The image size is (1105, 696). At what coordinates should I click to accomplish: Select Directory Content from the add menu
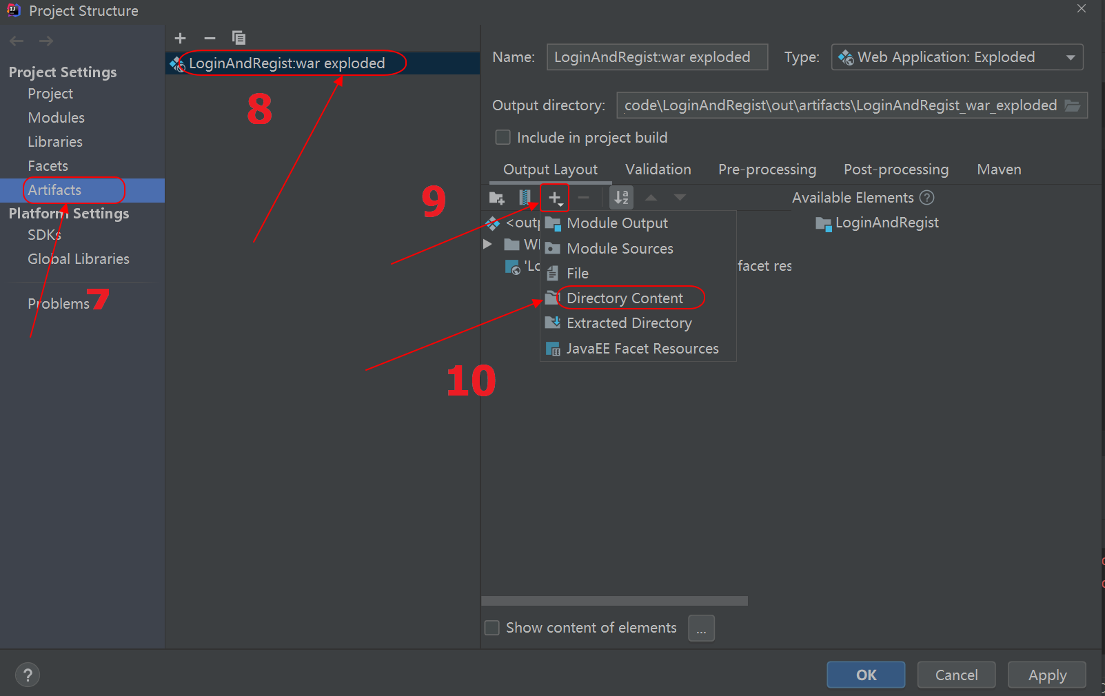click(x=624, y=298)
